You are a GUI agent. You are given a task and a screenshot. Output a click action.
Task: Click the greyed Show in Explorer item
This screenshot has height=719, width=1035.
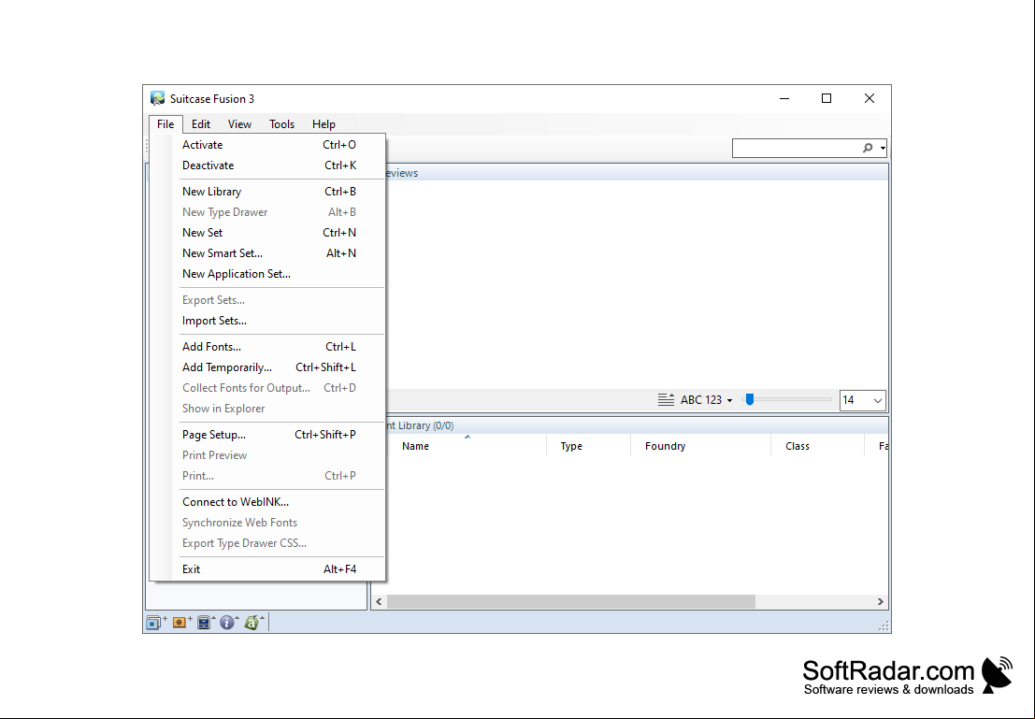click(268, 408)
